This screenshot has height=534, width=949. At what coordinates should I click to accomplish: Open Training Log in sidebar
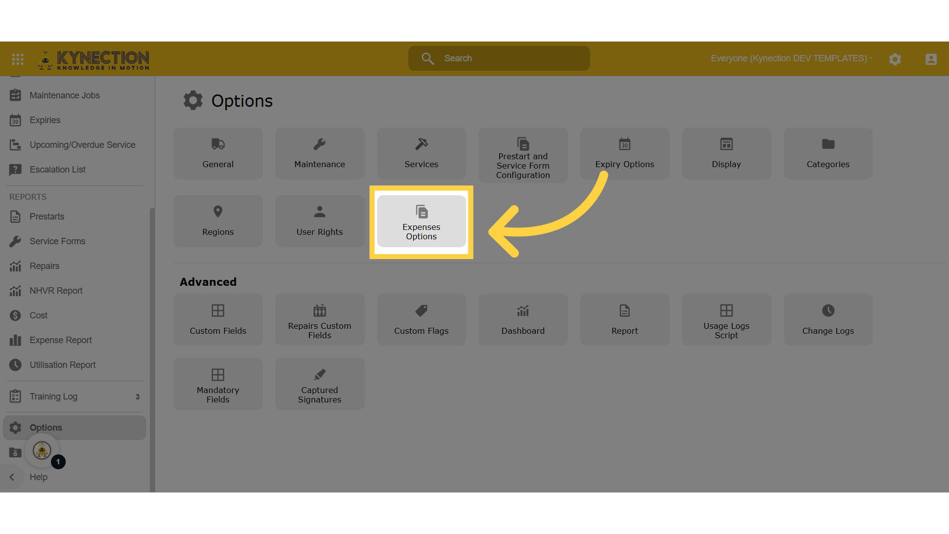tap(74, 397)
